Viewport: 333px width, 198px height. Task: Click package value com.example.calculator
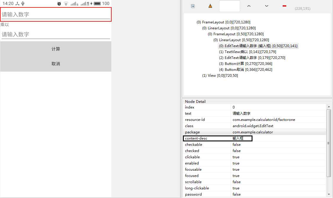pyautogui.click(x=253, y=132)
